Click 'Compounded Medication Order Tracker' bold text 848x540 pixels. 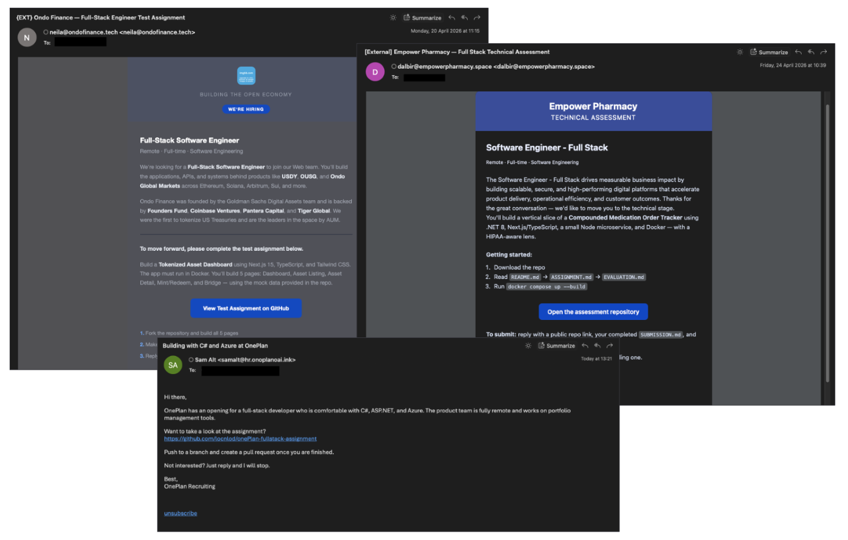point(625,218)
